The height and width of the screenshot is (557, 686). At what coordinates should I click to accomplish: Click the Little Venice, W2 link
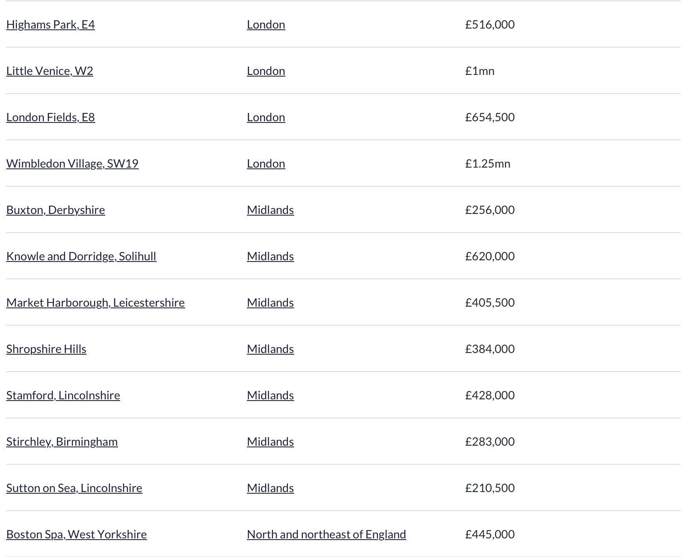50,71
